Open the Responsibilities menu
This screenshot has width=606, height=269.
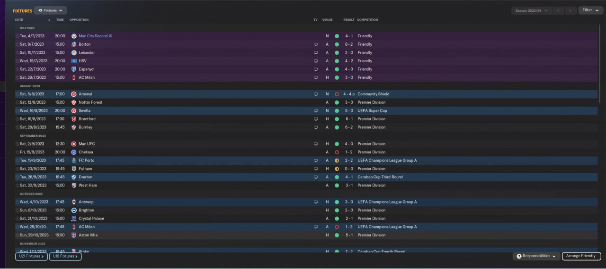(x=536, y=256)
